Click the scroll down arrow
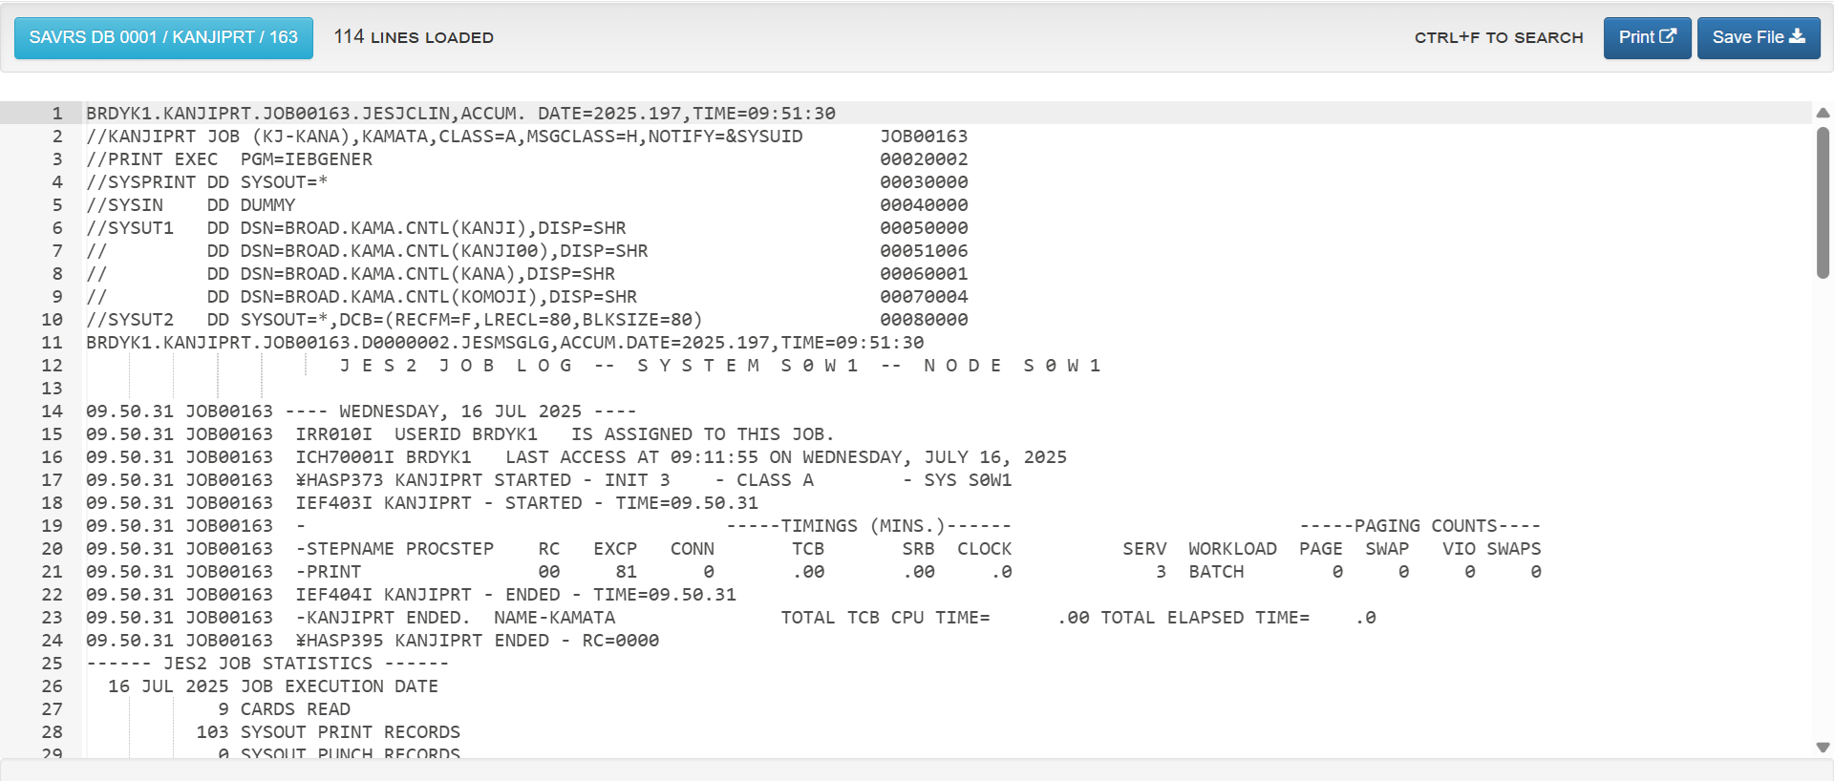The image size is (1834, 781). coord(1823,748)
